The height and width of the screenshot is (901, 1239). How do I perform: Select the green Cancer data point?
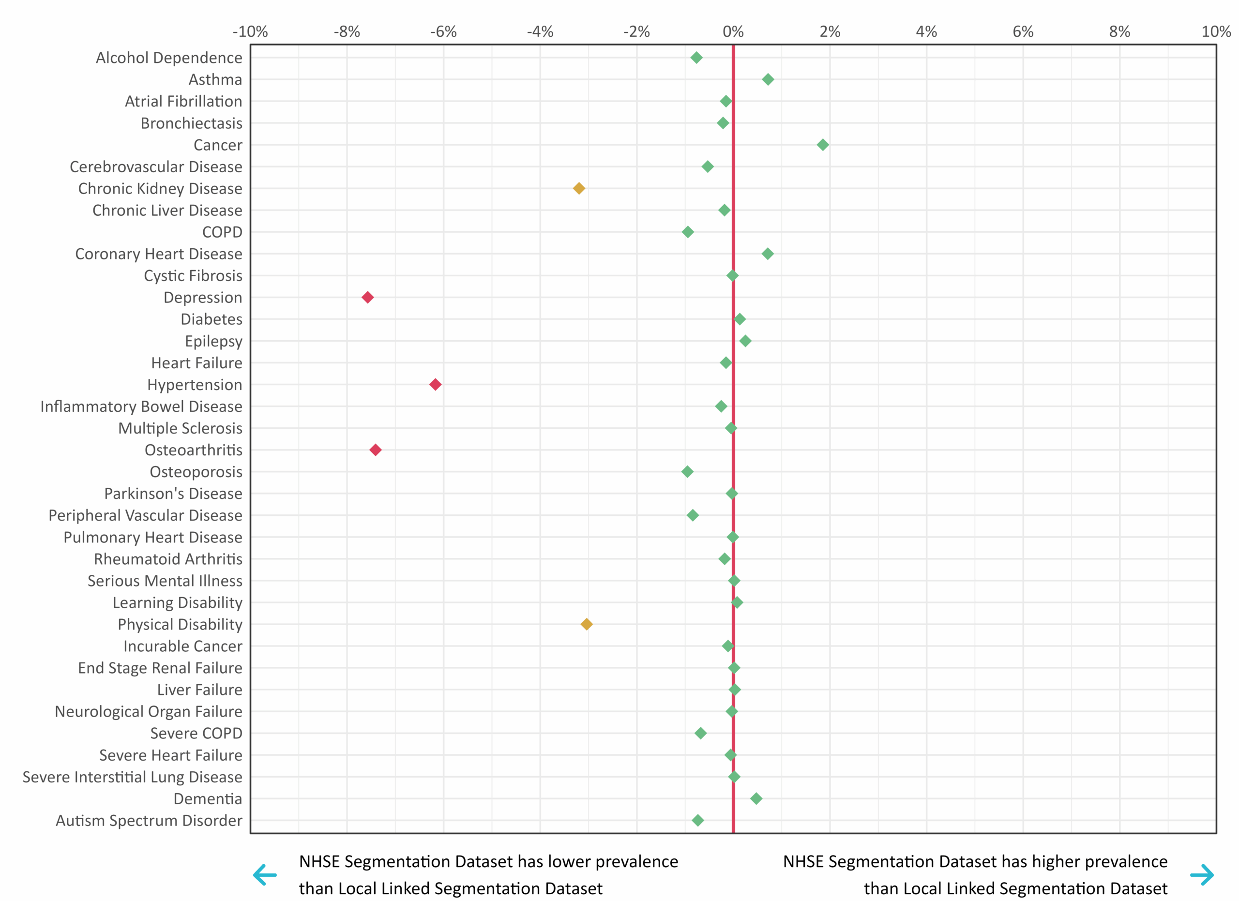[x=823, y=145]
